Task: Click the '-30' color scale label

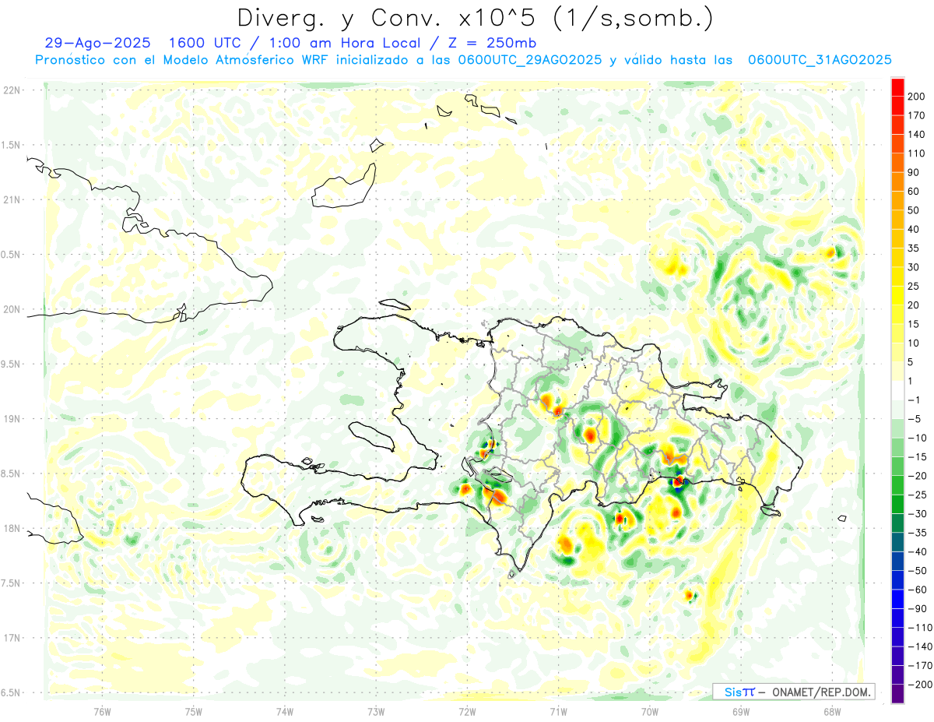Action: click(917, 514)
